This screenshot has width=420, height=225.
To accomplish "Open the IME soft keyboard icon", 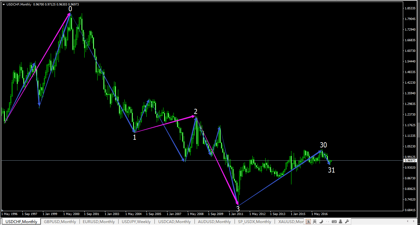I will coord(334,221).
